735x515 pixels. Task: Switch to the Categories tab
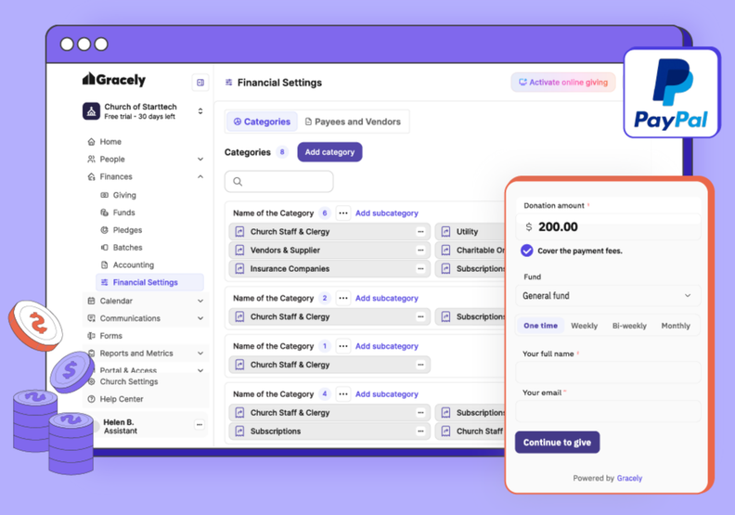point(262,122)
